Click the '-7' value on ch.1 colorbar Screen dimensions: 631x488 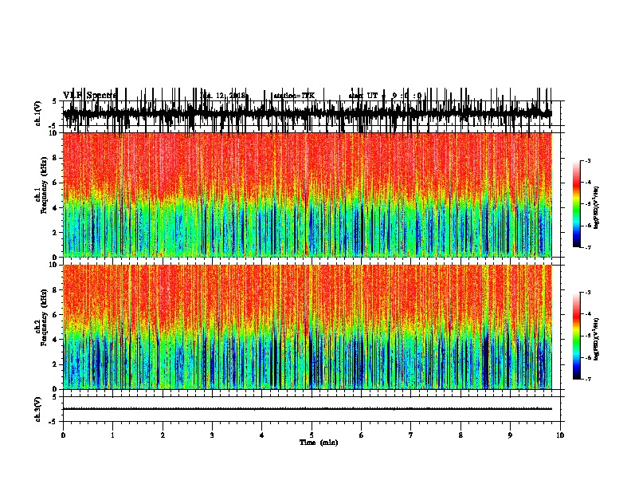587,247
